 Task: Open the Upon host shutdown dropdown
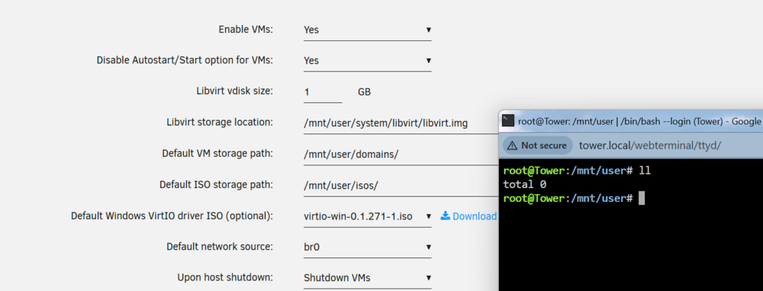[x=368, y=278]
